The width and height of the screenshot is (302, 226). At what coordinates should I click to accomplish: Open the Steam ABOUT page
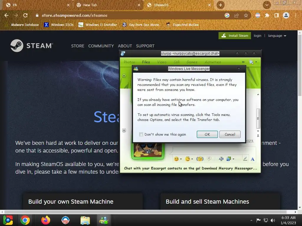(x=125, y=46)
